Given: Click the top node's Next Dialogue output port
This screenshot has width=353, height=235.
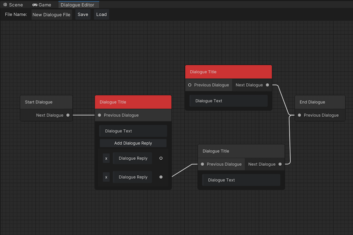Looking at the screenshot, I should tap(267, 85).
